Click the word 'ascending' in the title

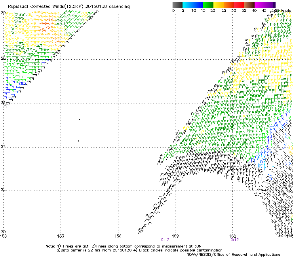tap(119, 7)
